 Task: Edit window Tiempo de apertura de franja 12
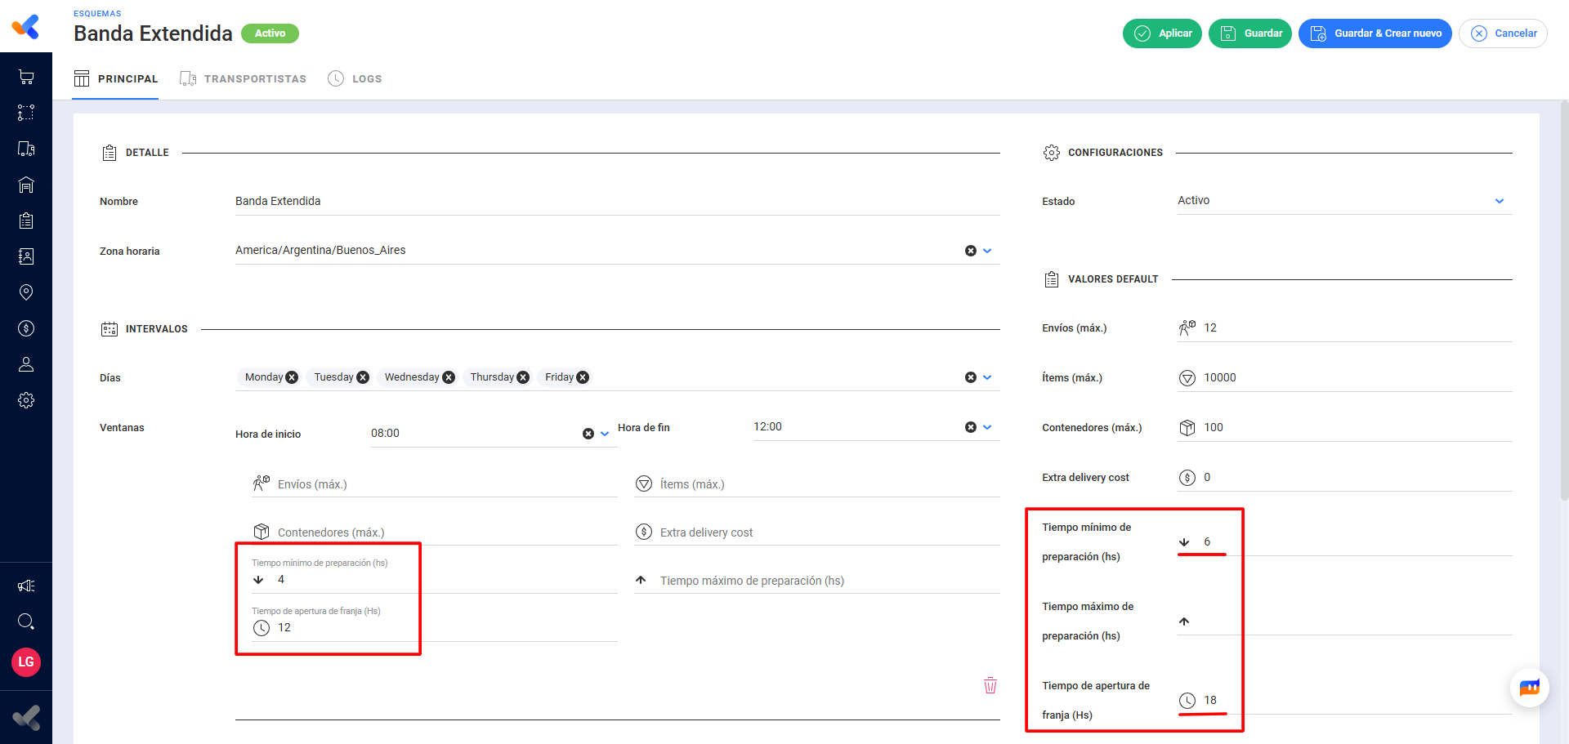[x=435, y=627]
